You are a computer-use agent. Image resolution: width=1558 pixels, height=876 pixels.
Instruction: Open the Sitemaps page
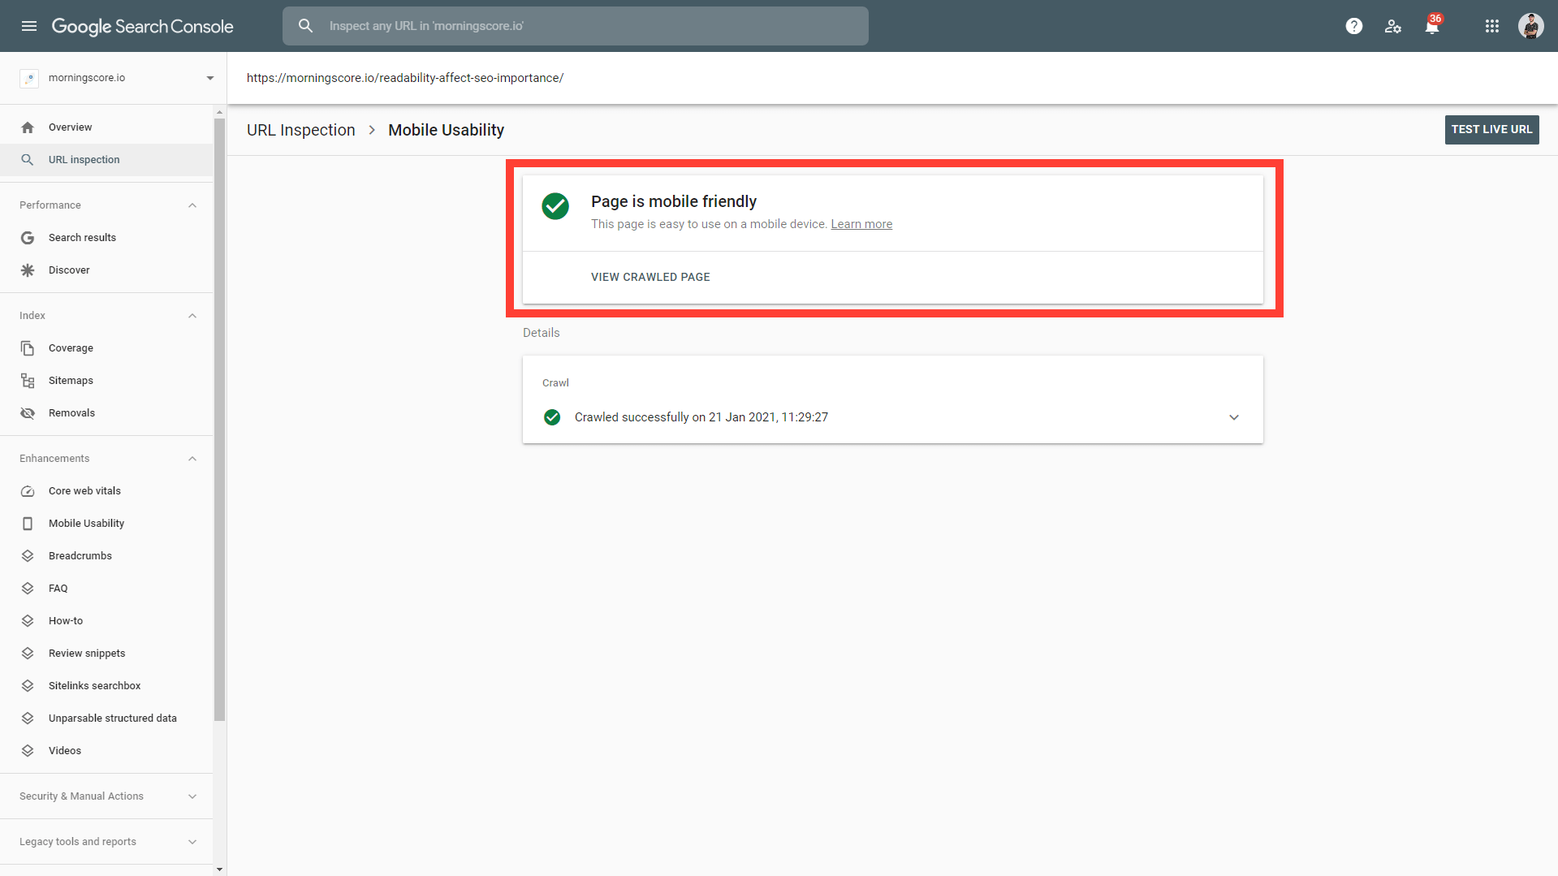click(x=106, y=381)
